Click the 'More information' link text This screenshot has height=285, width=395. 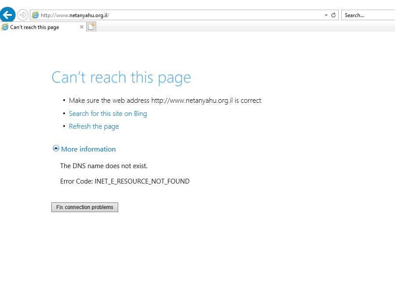pyautogui.click(x=88, y=149)
